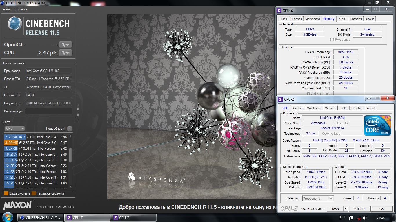The width and height of the screenshot is (396, 222).
Task: Open Graphics tab in front CPU-Z window
Action: tap(357, 108)
